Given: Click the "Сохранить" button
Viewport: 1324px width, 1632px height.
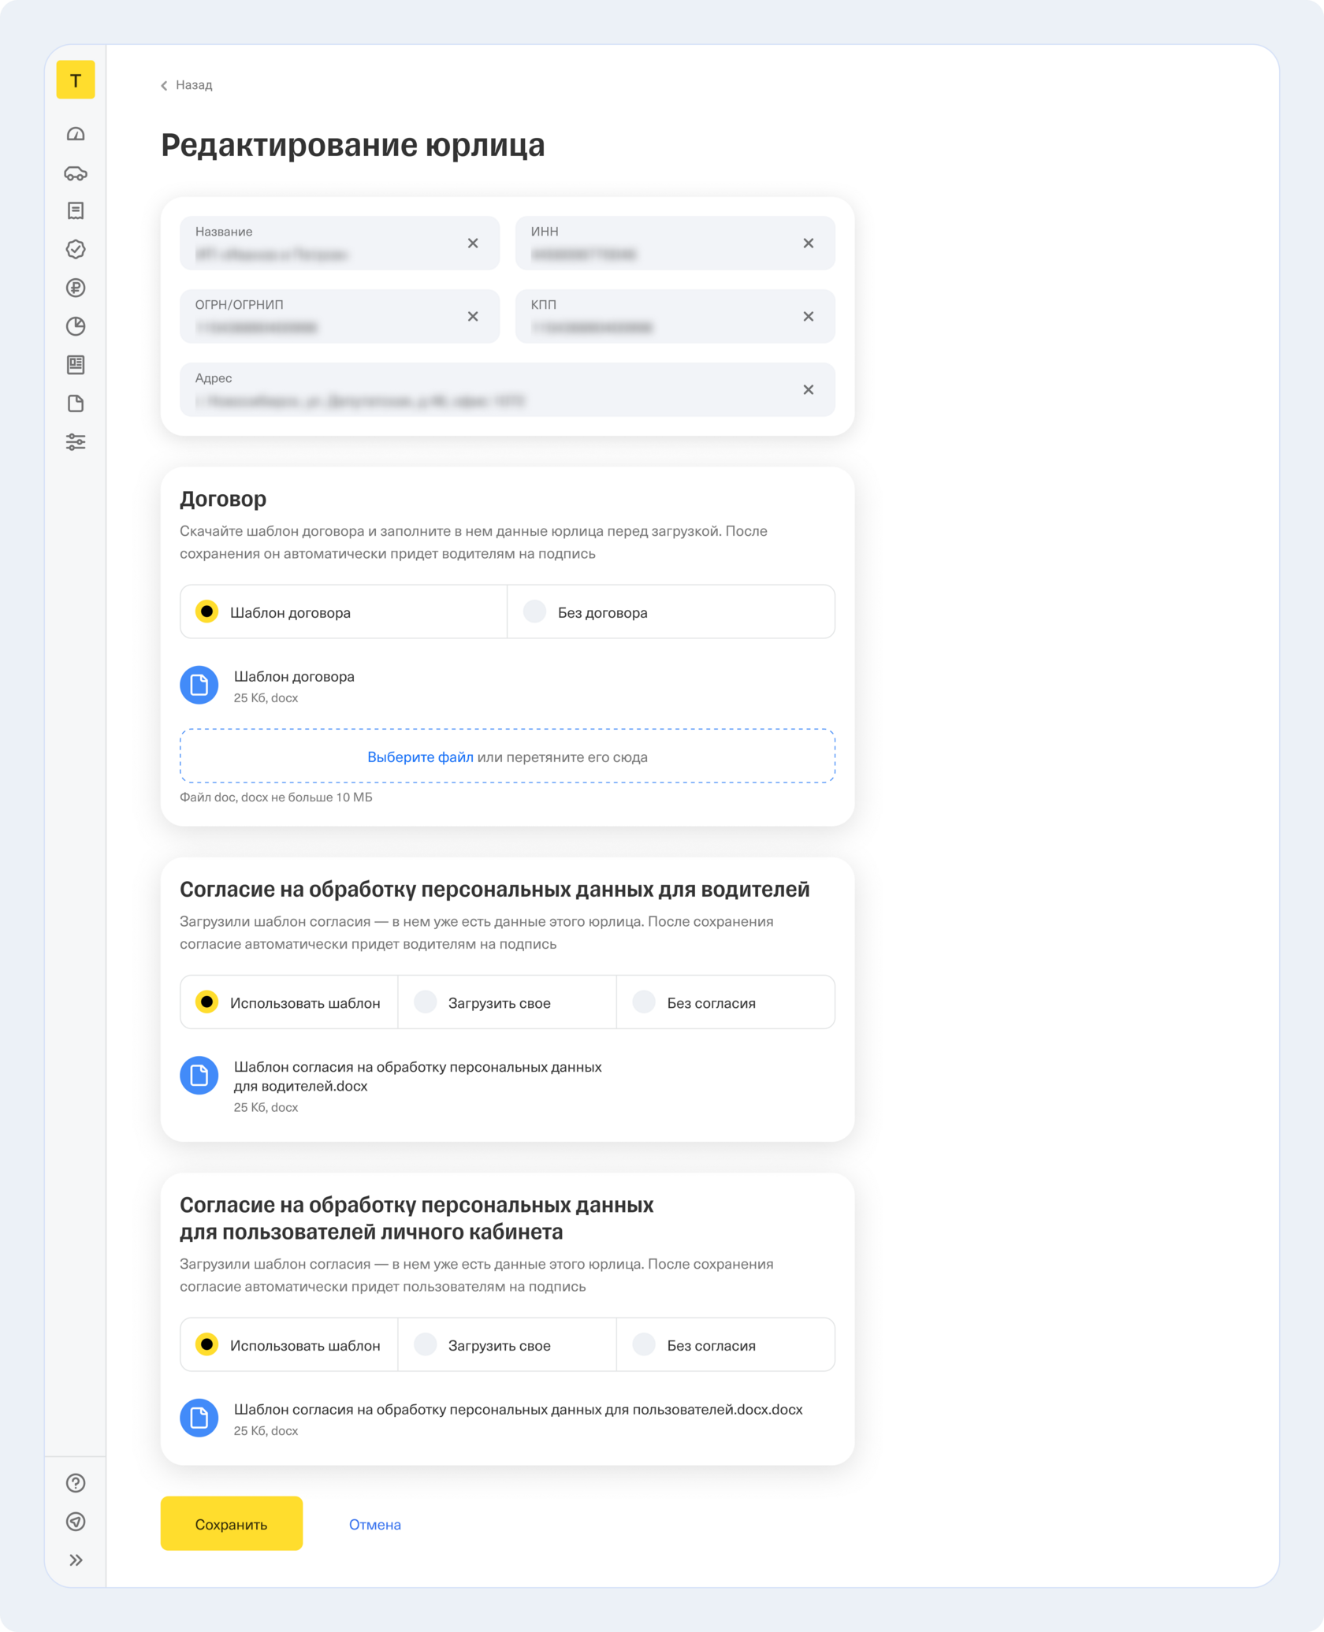Looking at the screenshot, I should pyautogui.click(x=231, y=1524).
